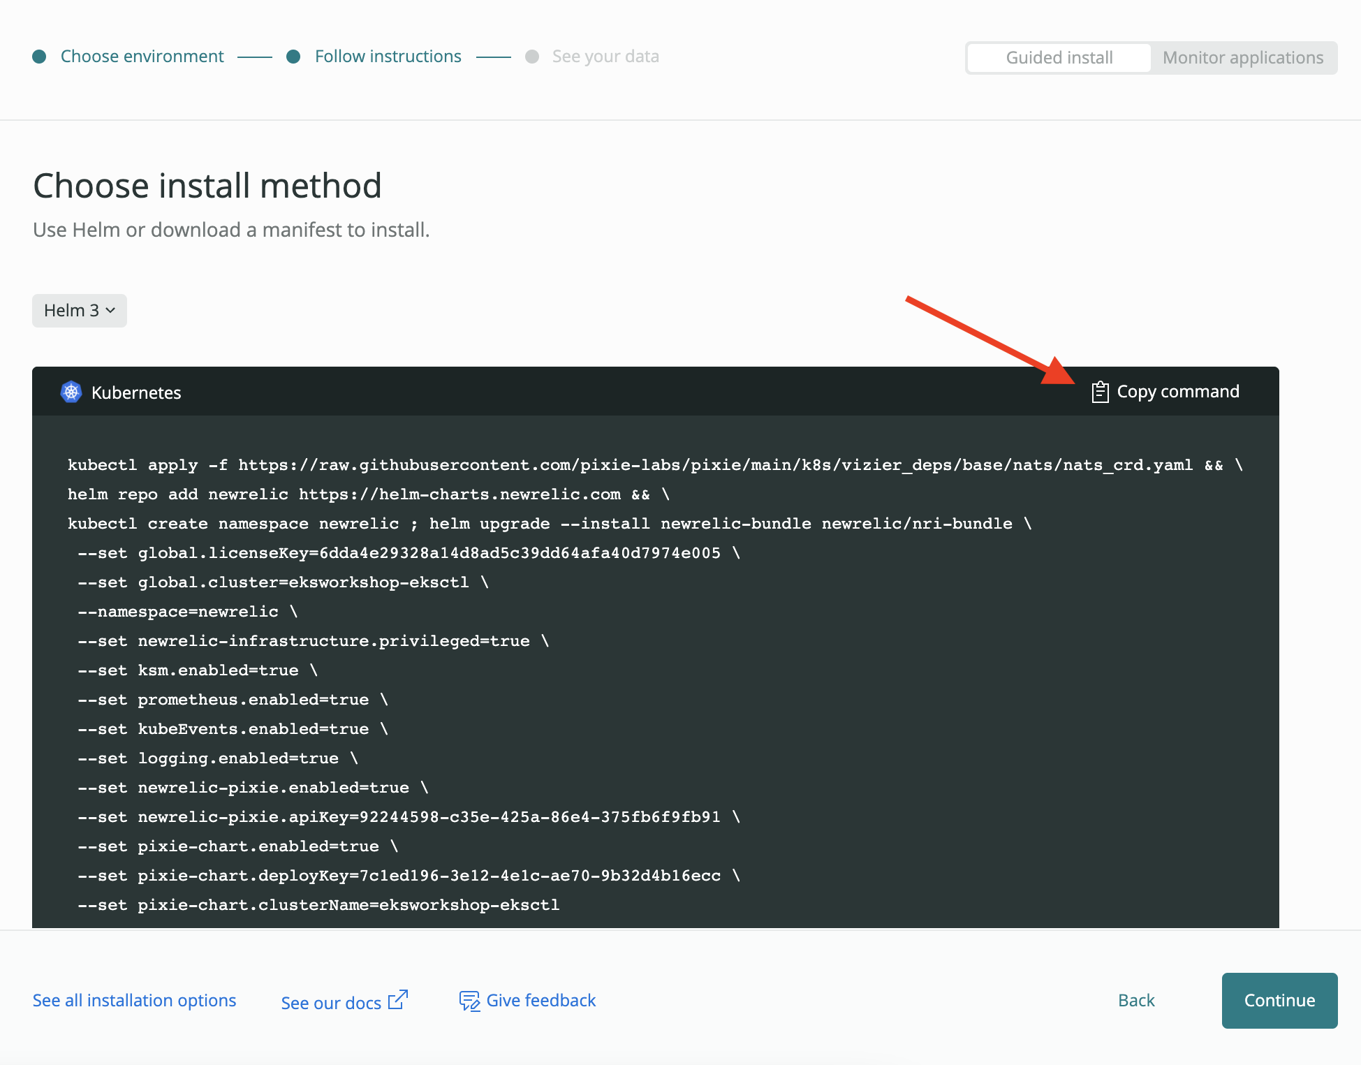Click the Give feedback link
Image resolution: width=1361 pixels, height=1065 pixels.
coord(540,1000)
